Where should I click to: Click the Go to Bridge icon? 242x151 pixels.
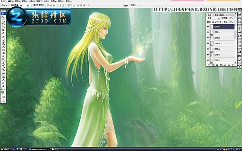coord(126,5)
